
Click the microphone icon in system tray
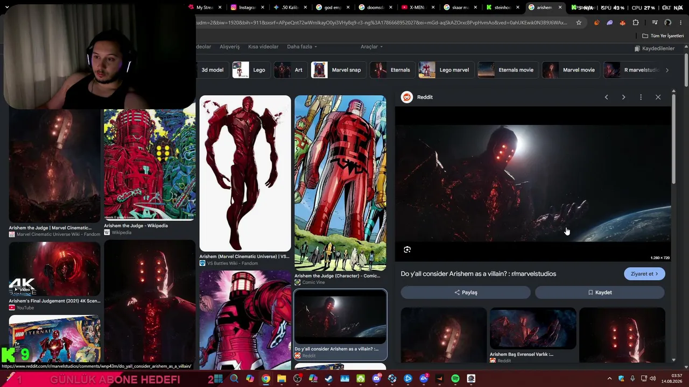pos(632,379)
